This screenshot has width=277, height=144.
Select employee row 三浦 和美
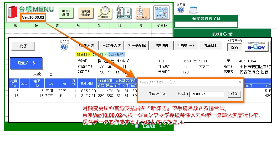pos(73,91)
